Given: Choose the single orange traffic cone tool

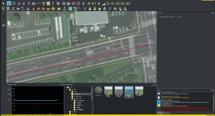Looking at the screenshot, I should pos(34,9).
